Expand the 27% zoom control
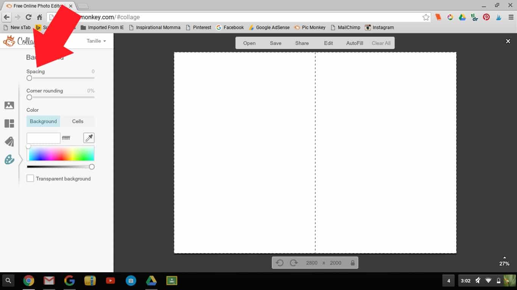 [x=504, y=261]
